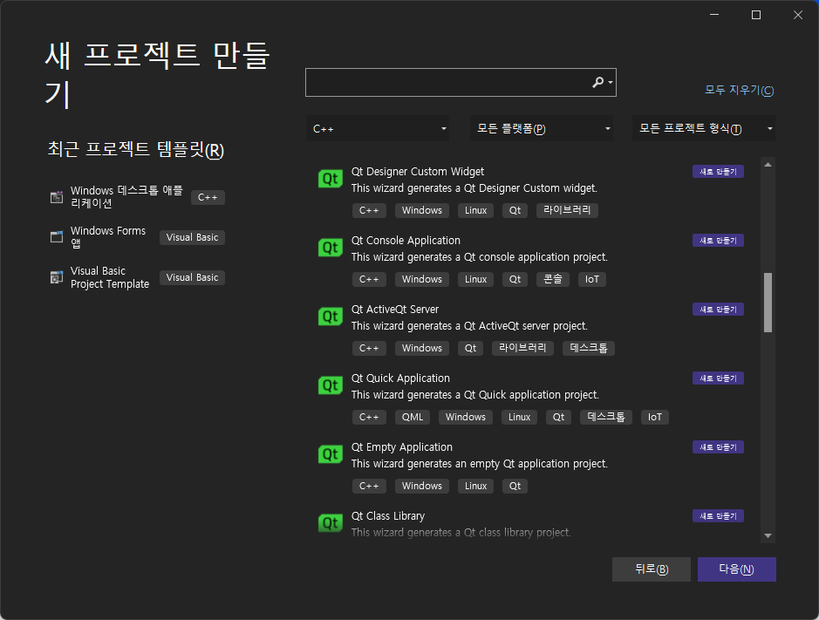Select the Qt Class Library template

[533, 524]
